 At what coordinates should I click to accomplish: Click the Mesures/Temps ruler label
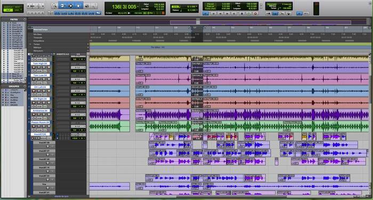coord(40,30)
